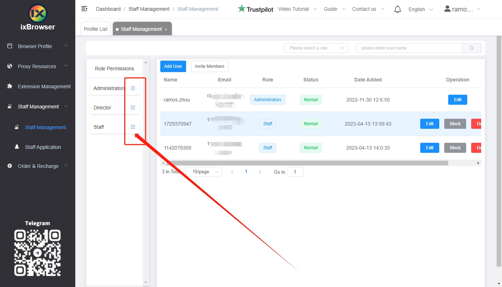Edit Staff role permissions icon
This screenshot has height=287, width=502.
[133, 127]
